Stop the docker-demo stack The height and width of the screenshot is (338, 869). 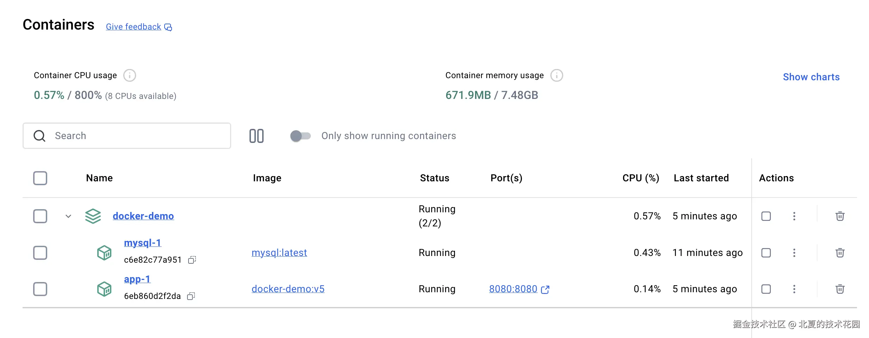pyautogui.click(x=766, y=216)
